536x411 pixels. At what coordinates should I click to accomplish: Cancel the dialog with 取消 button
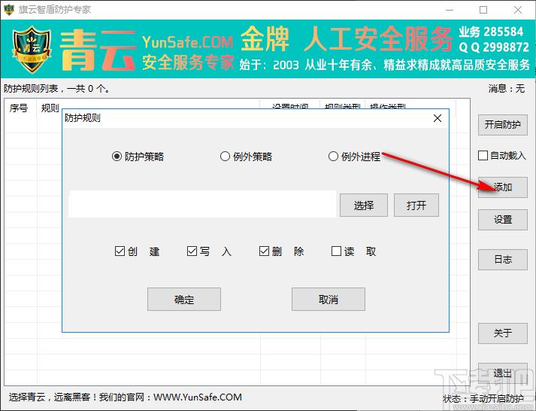tap(329, 300)
